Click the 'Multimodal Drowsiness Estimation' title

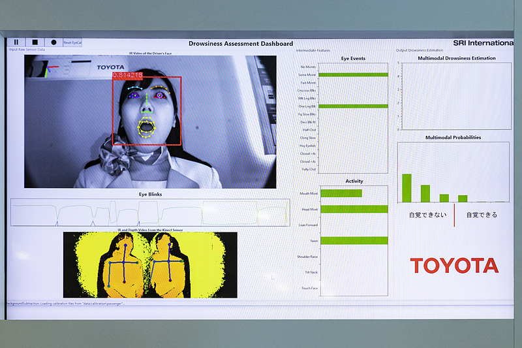coord(457,58)
